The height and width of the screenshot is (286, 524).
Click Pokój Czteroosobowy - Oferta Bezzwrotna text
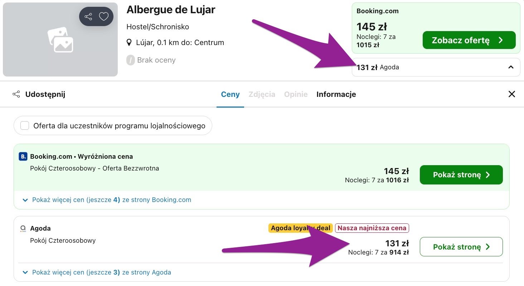(94, 168)
